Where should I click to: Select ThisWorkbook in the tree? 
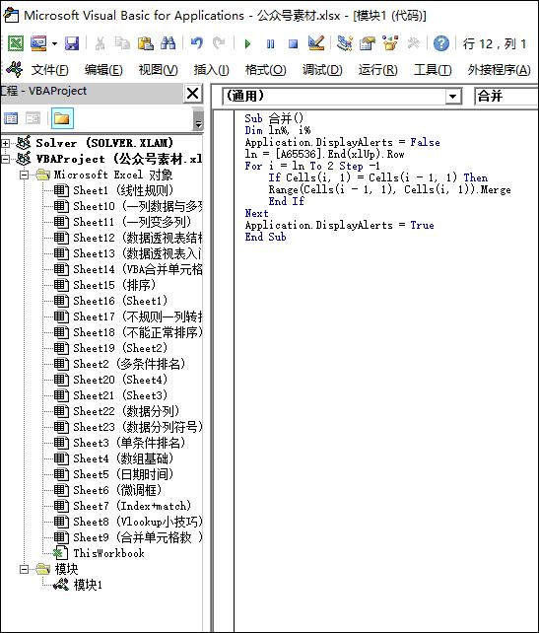pos(99,553)
